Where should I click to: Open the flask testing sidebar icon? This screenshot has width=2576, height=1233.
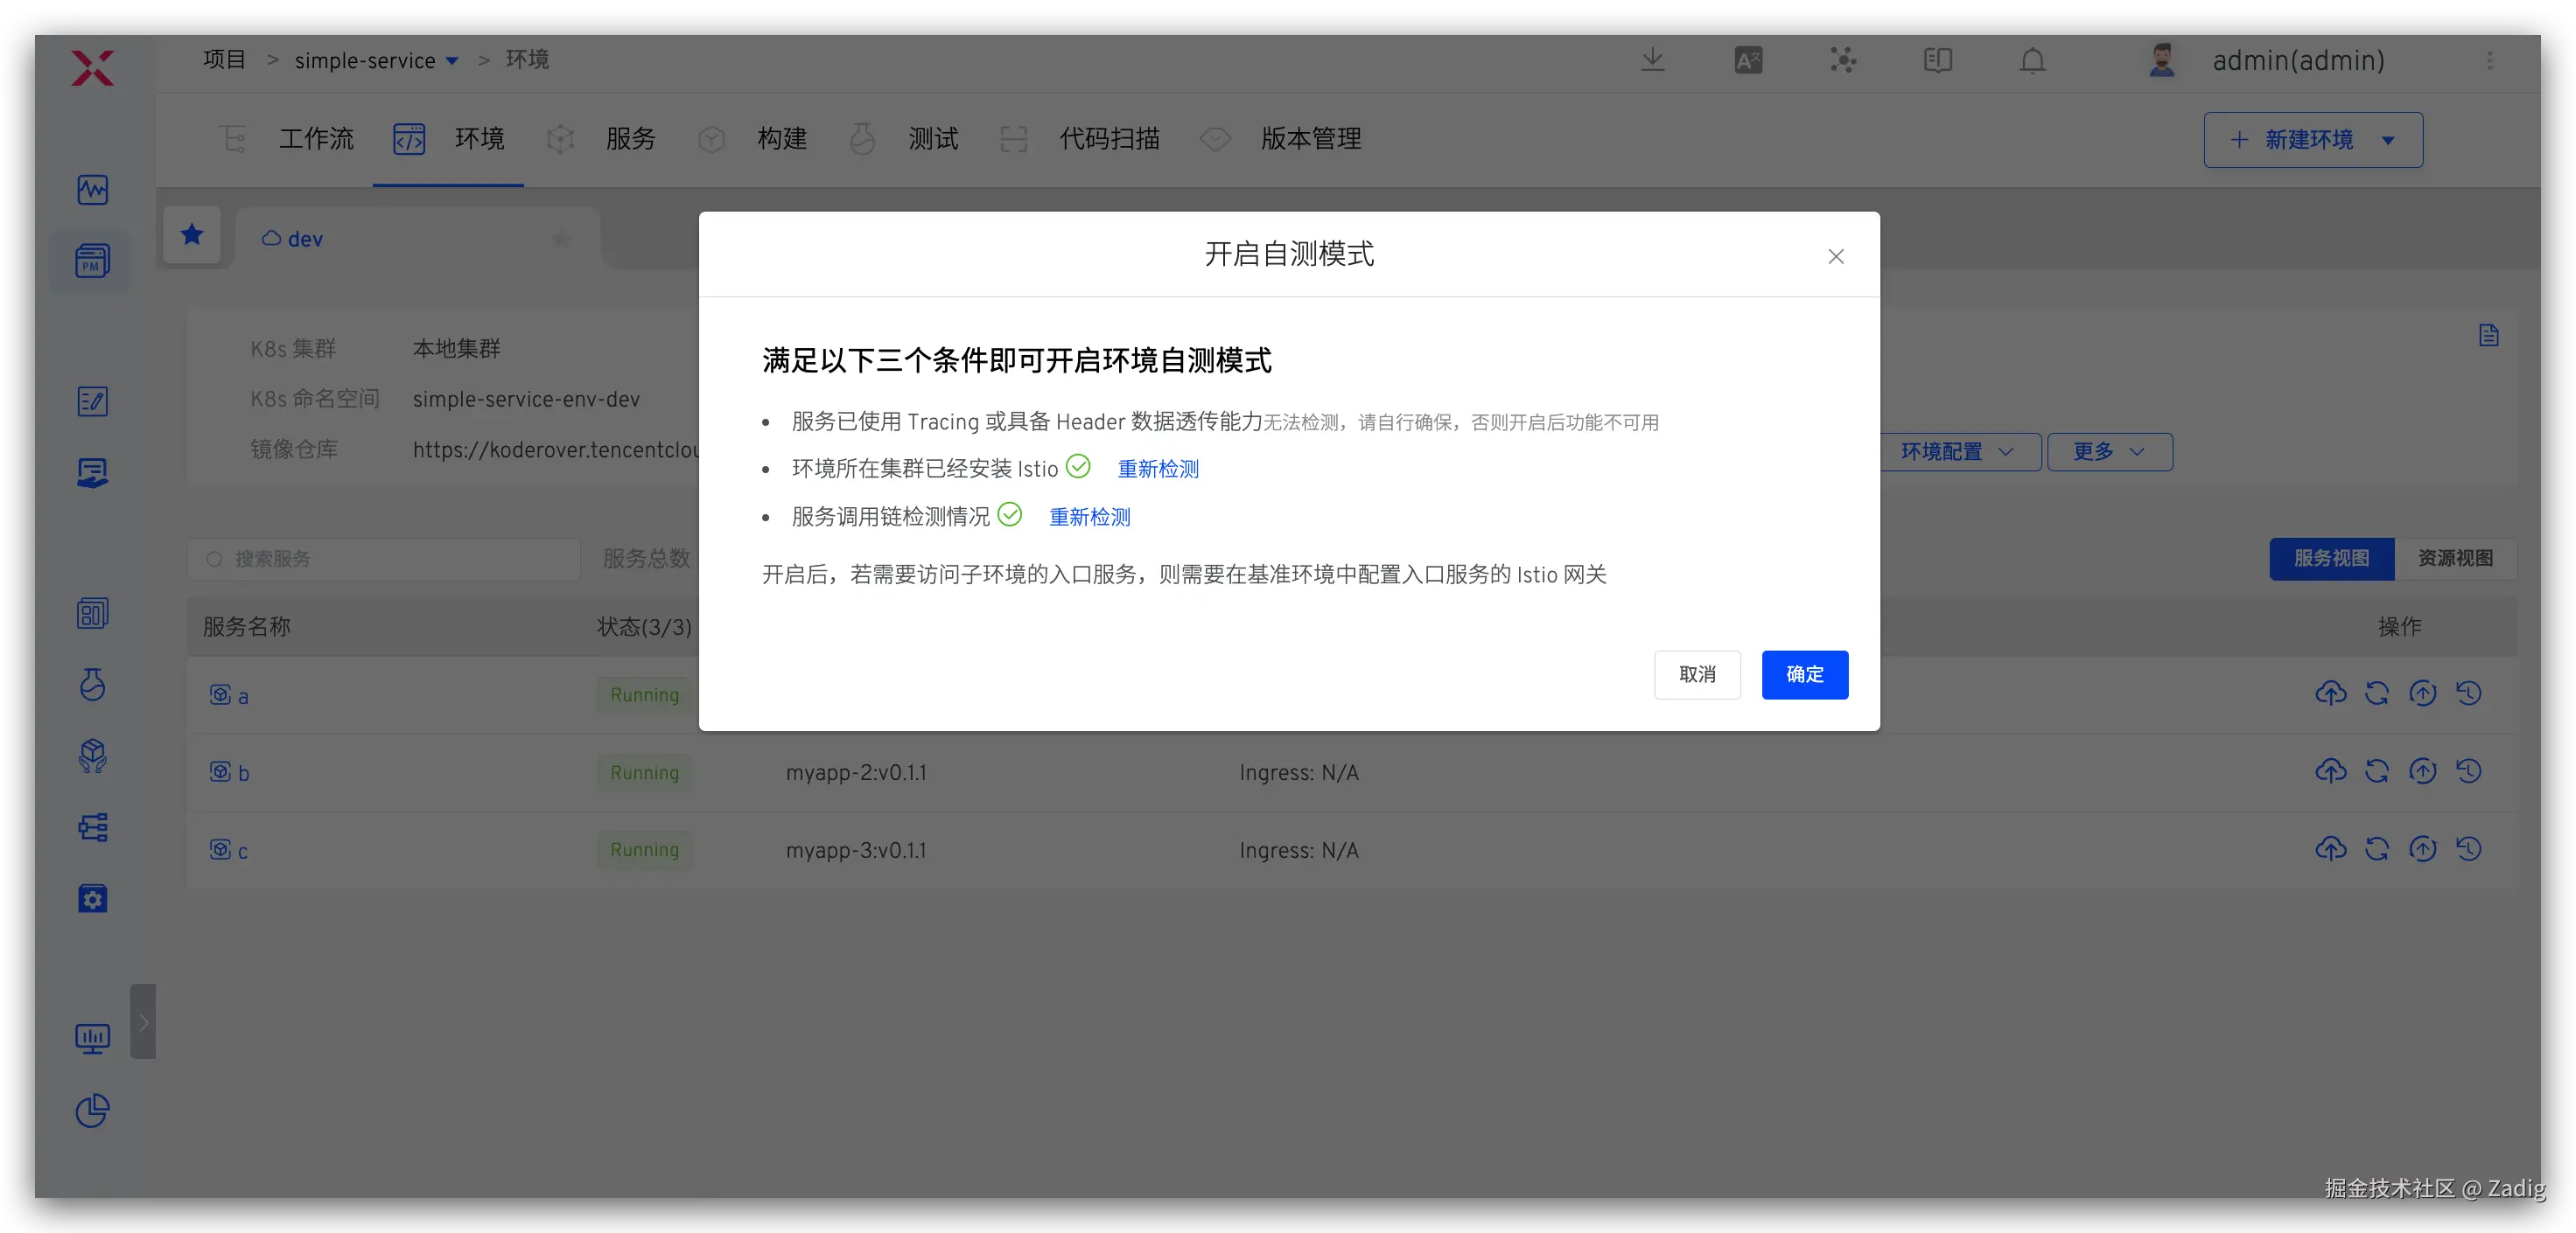(92, 685)
